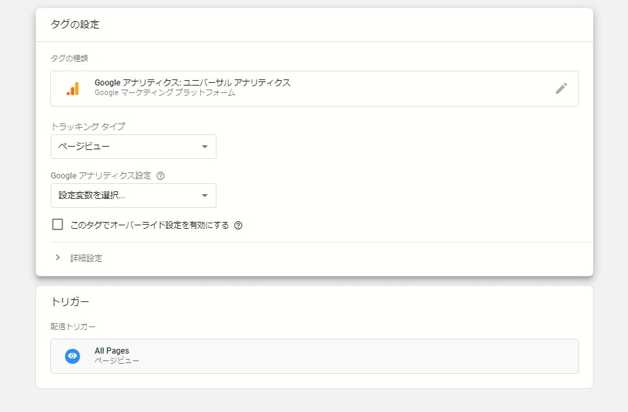Click the タグの設定 heading
This screenshot has width=628, height=412.
tap(75, 24)
